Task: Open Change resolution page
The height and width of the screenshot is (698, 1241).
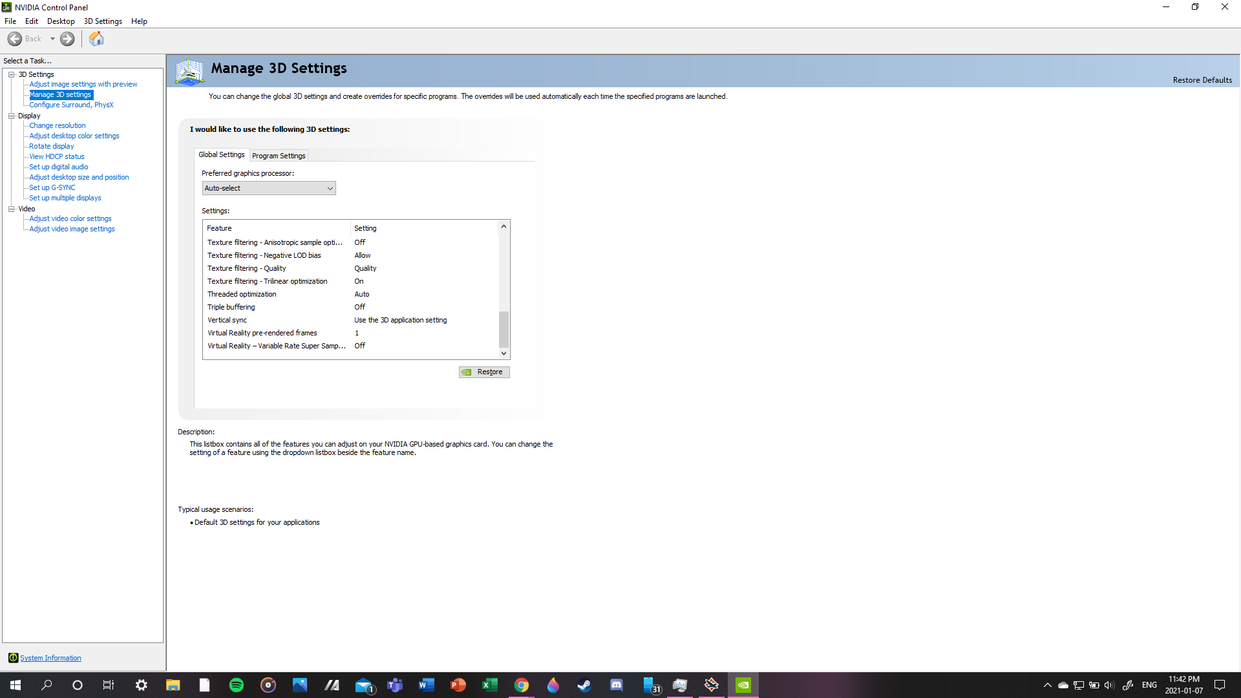Action: (x=58, y=125)
